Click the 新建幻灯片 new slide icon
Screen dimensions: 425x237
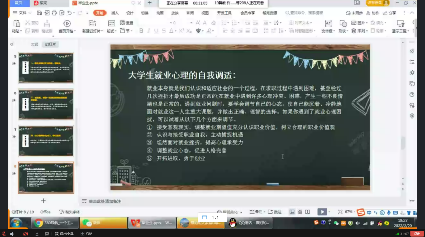[92, 23]
